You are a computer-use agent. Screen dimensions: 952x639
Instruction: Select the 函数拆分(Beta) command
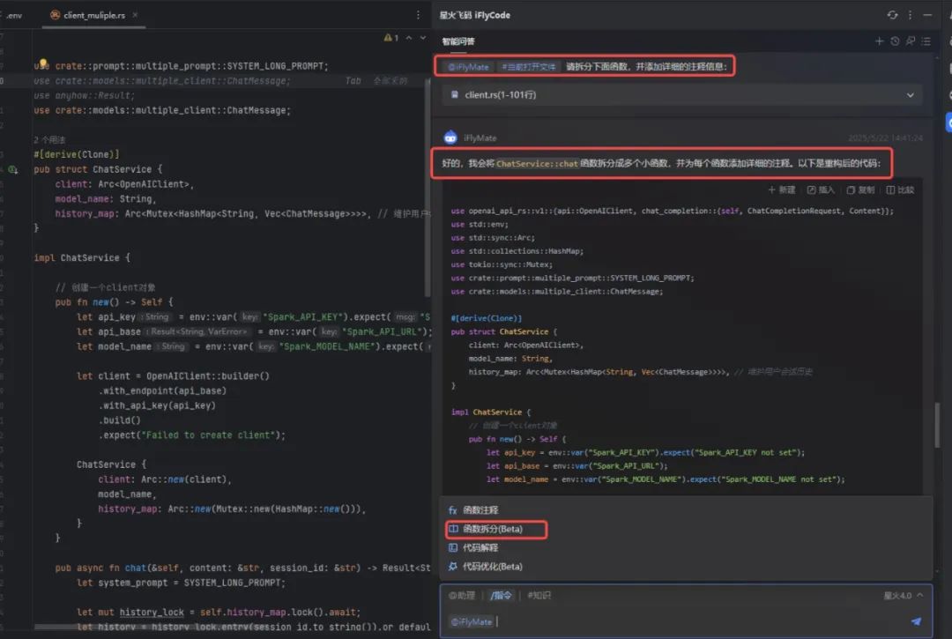[493, 529]
